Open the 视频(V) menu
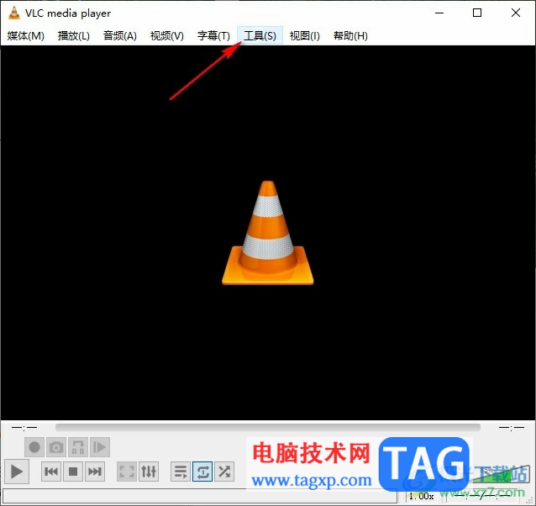This screenshot has width=536, height=506. tap(167, 35)
